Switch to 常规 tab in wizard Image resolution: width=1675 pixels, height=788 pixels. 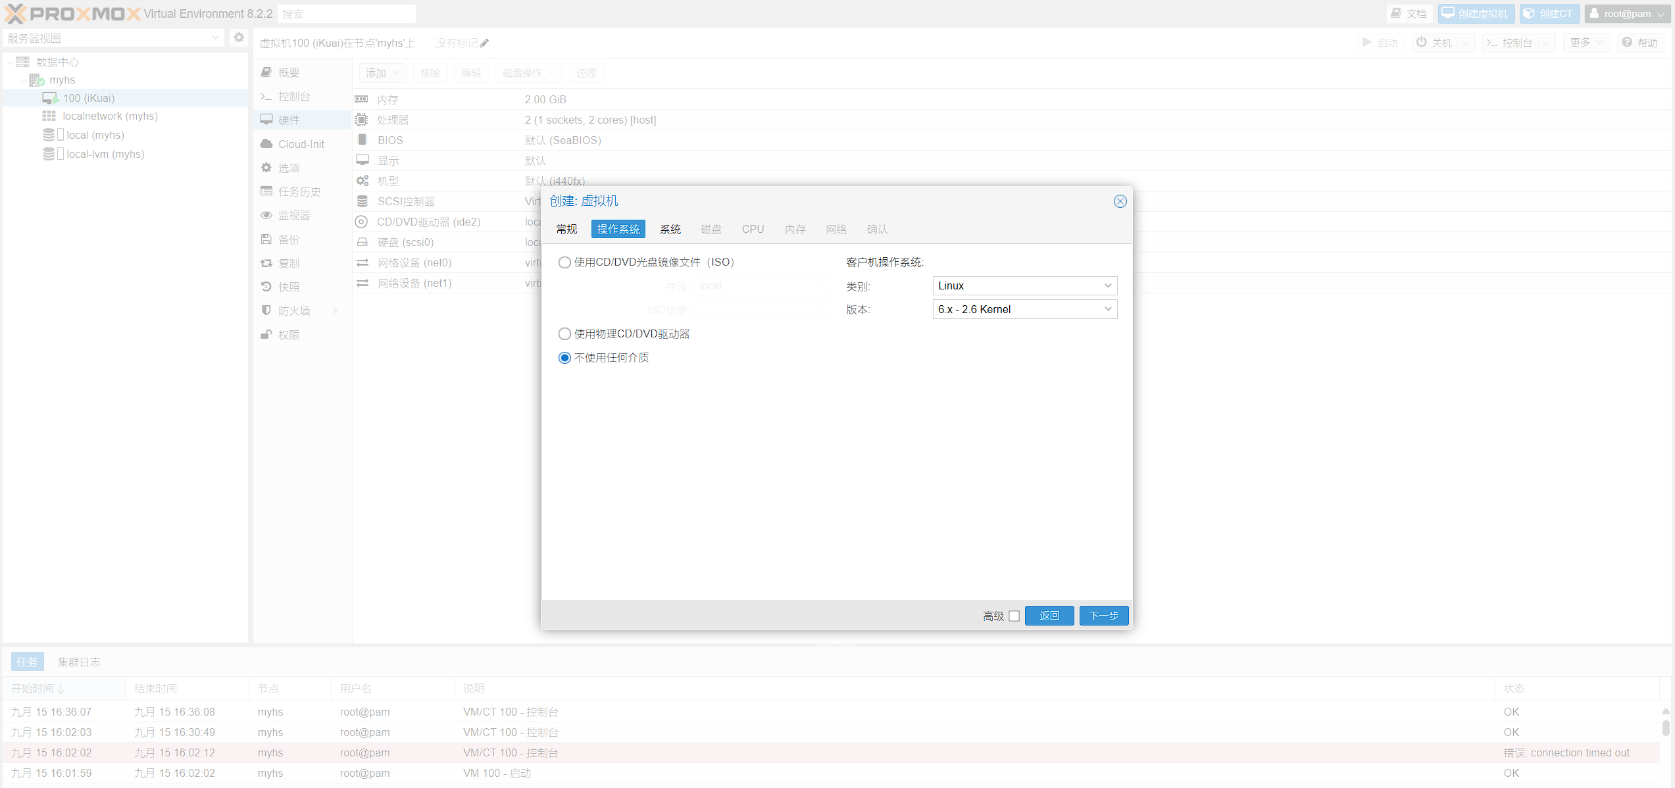pos(566,229)
